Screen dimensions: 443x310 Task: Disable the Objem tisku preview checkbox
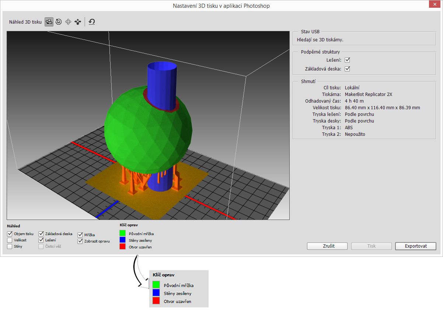click(10, 234)
